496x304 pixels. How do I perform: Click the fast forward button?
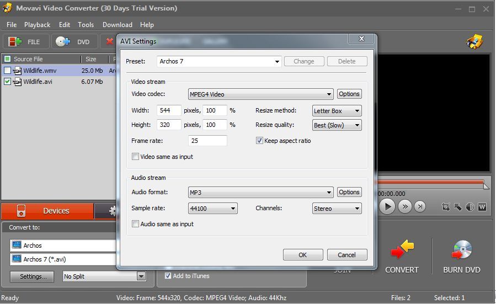[405, 206]
